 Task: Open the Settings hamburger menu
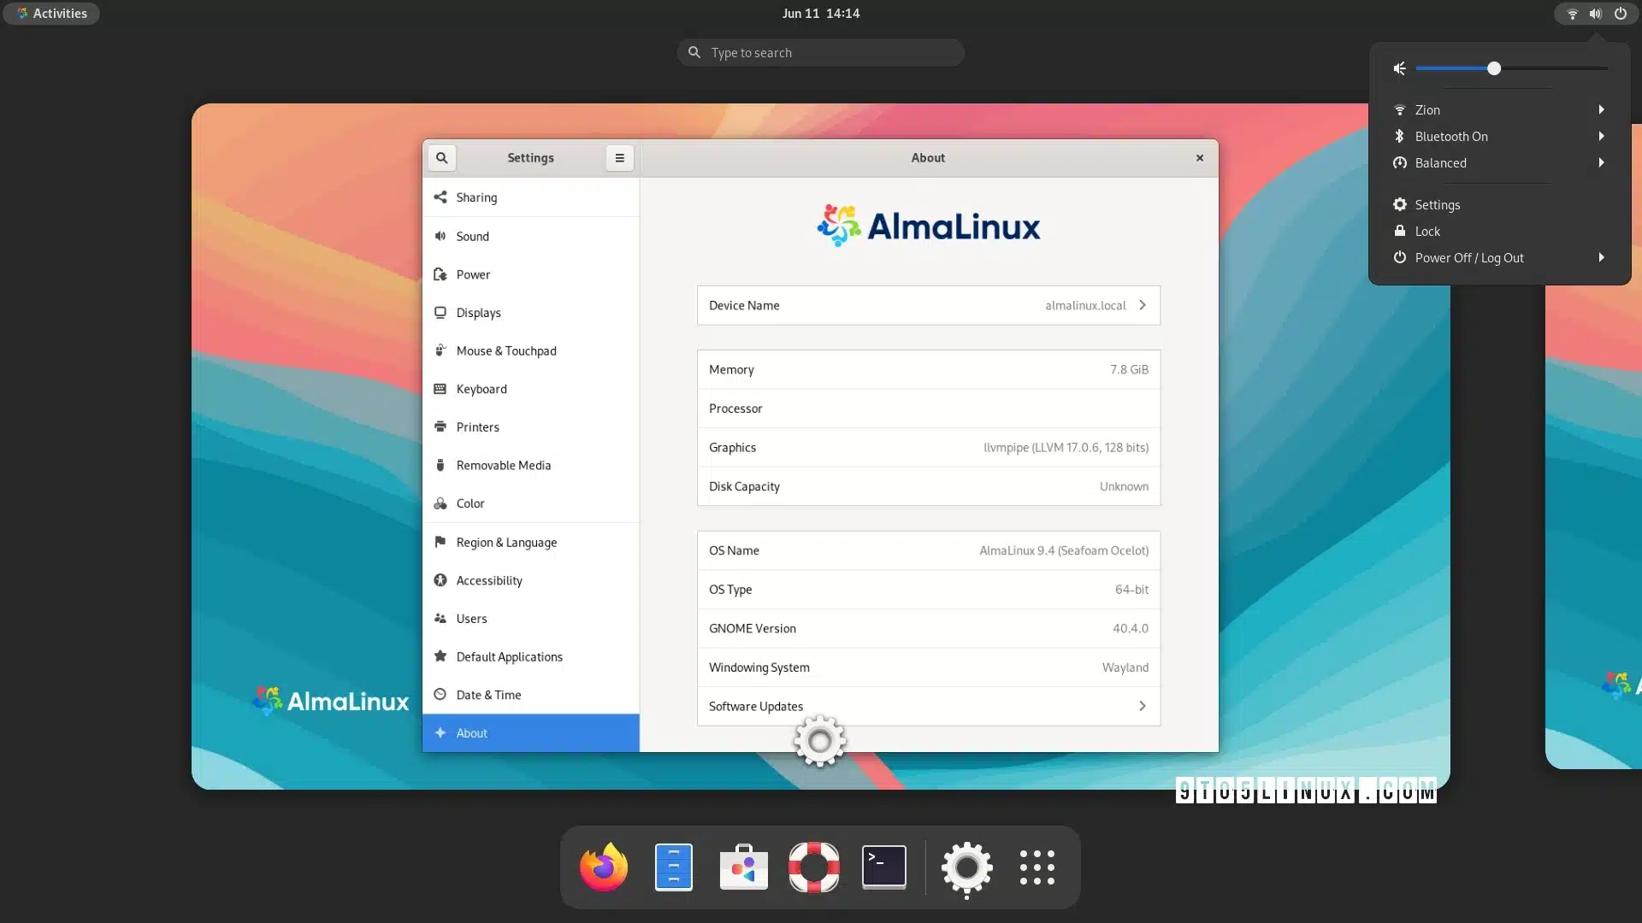(x=619, y=158)
